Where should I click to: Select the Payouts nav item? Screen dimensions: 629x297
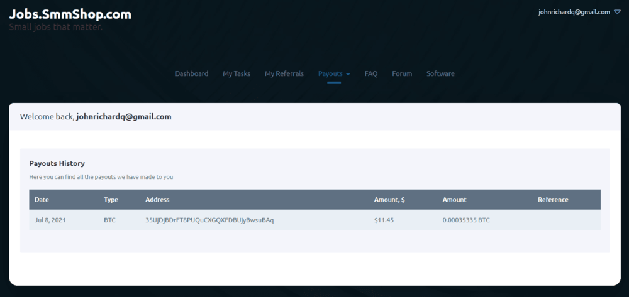click(330, 73)
